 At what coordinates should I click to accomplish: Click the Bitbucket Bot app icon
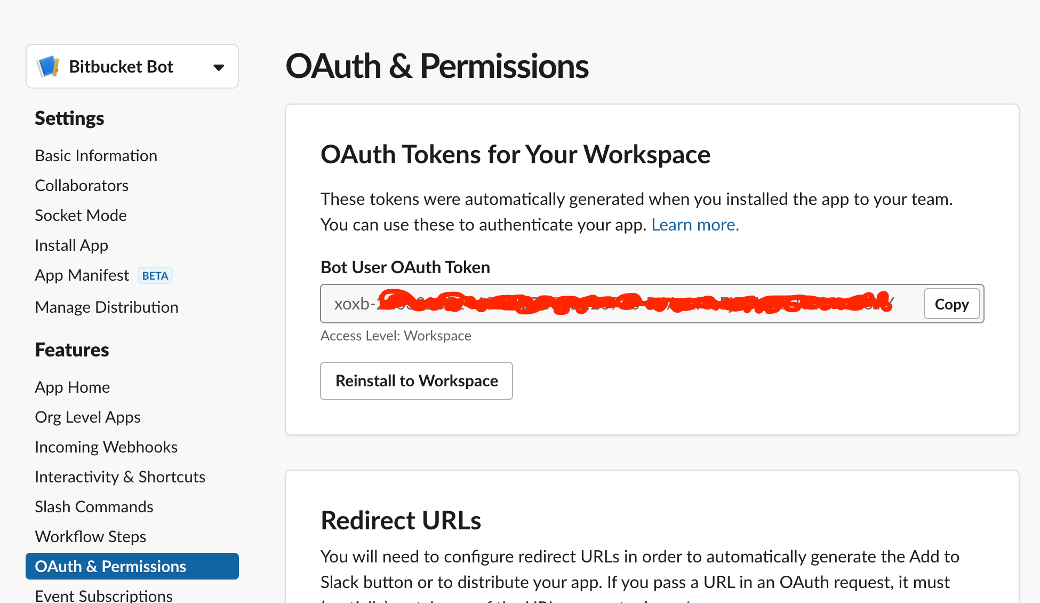48,67
